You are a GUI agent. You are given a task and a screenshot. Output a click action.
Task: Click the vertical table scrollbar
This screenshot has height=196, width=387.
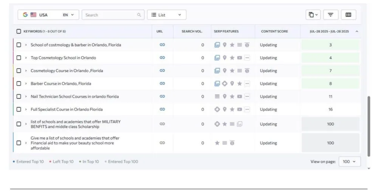(x=369, y=126)
